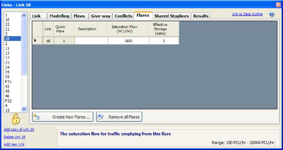
Task: Switch to the Link tab
Action: tap(38, 16)
